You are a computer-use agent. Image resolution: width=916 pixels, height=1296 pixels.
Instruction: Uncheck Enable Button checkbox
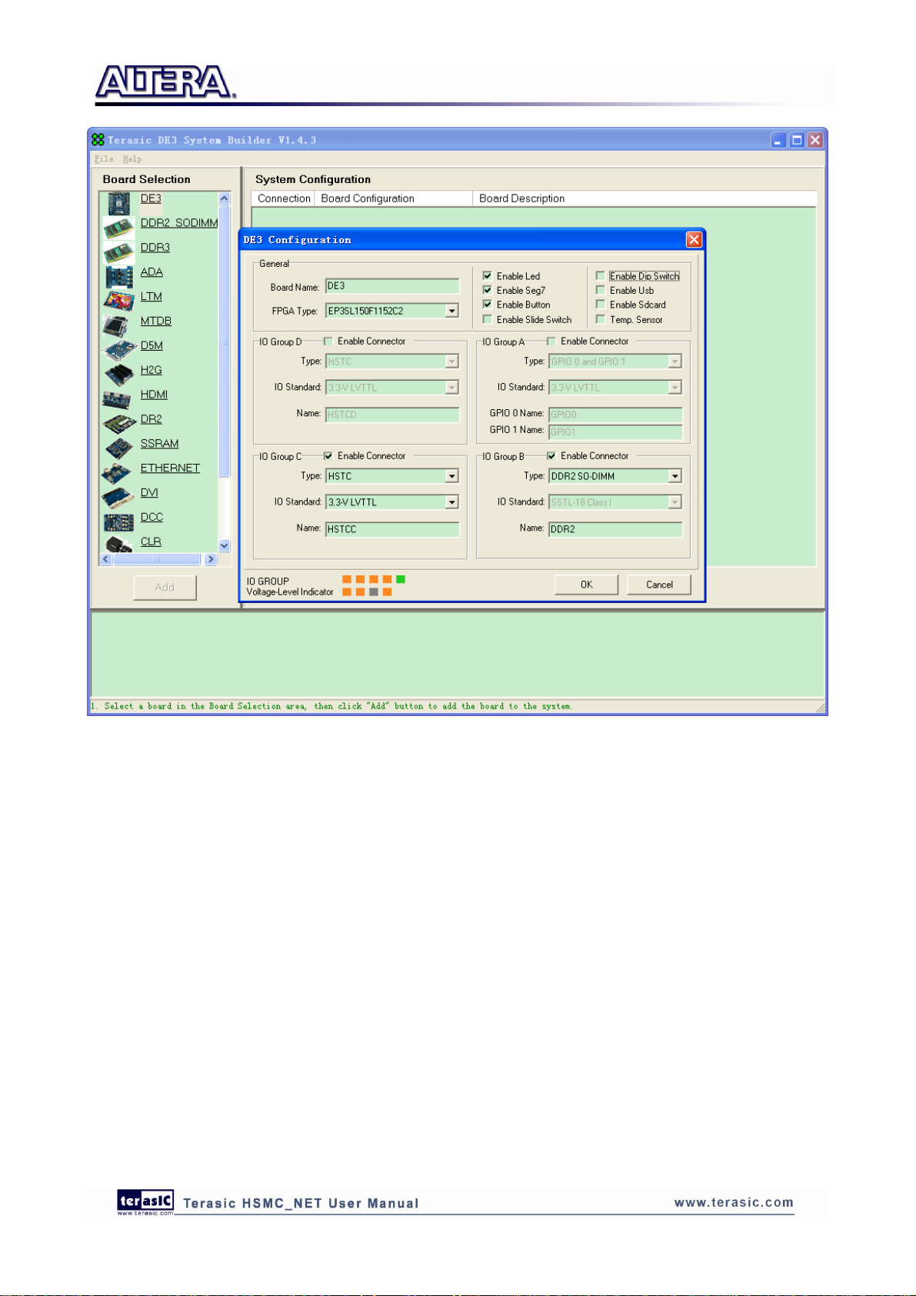[x=487, y=305]
